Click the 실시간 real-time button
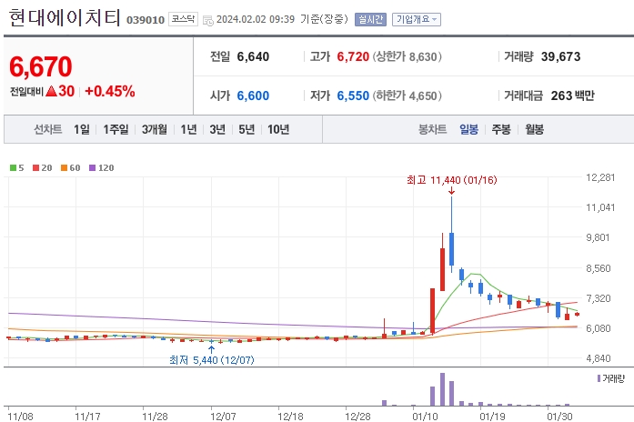This screenshot has height=422, width=634. [370, 19]
